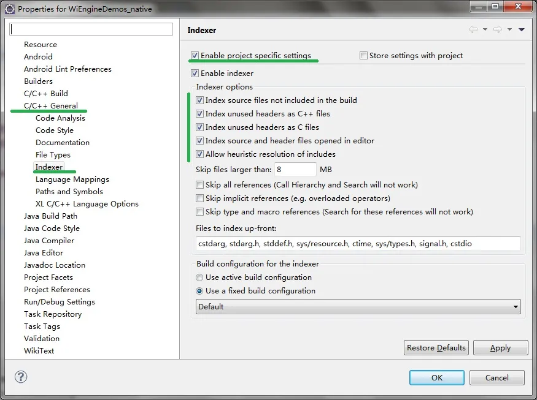
Task: Open the Documentation page
Action: pyautogui.click(x=63, y=143)
